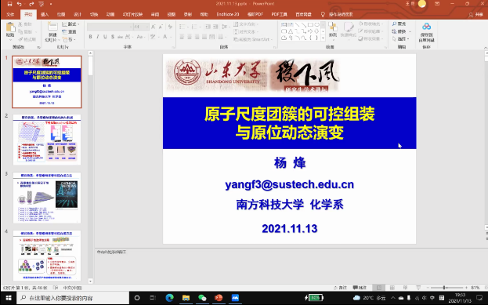
Task: Click the Notes button in status bar
Action: (x=340, y=288)
